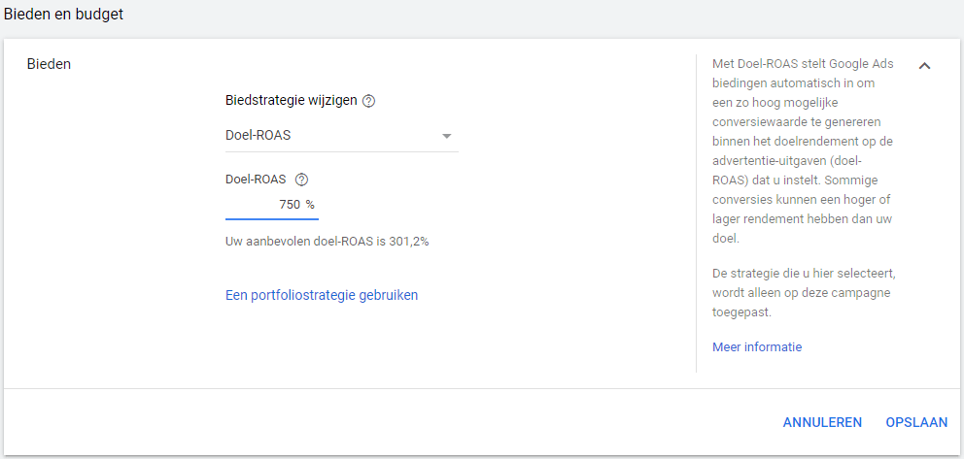This screenshot has width=964, height=459.
Task: Click the bid strategy dropdown arrow
Action: point(447,136)
